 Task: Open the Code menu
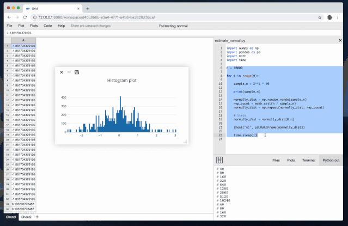(x=48, y=26)
